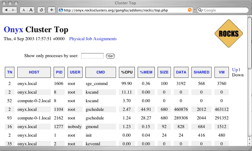
Task: Select PID 2162 cell
Action: coord(58,118)
